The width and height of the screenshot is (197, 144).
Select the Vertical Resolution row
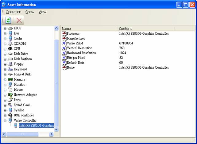tap(77, 48)
